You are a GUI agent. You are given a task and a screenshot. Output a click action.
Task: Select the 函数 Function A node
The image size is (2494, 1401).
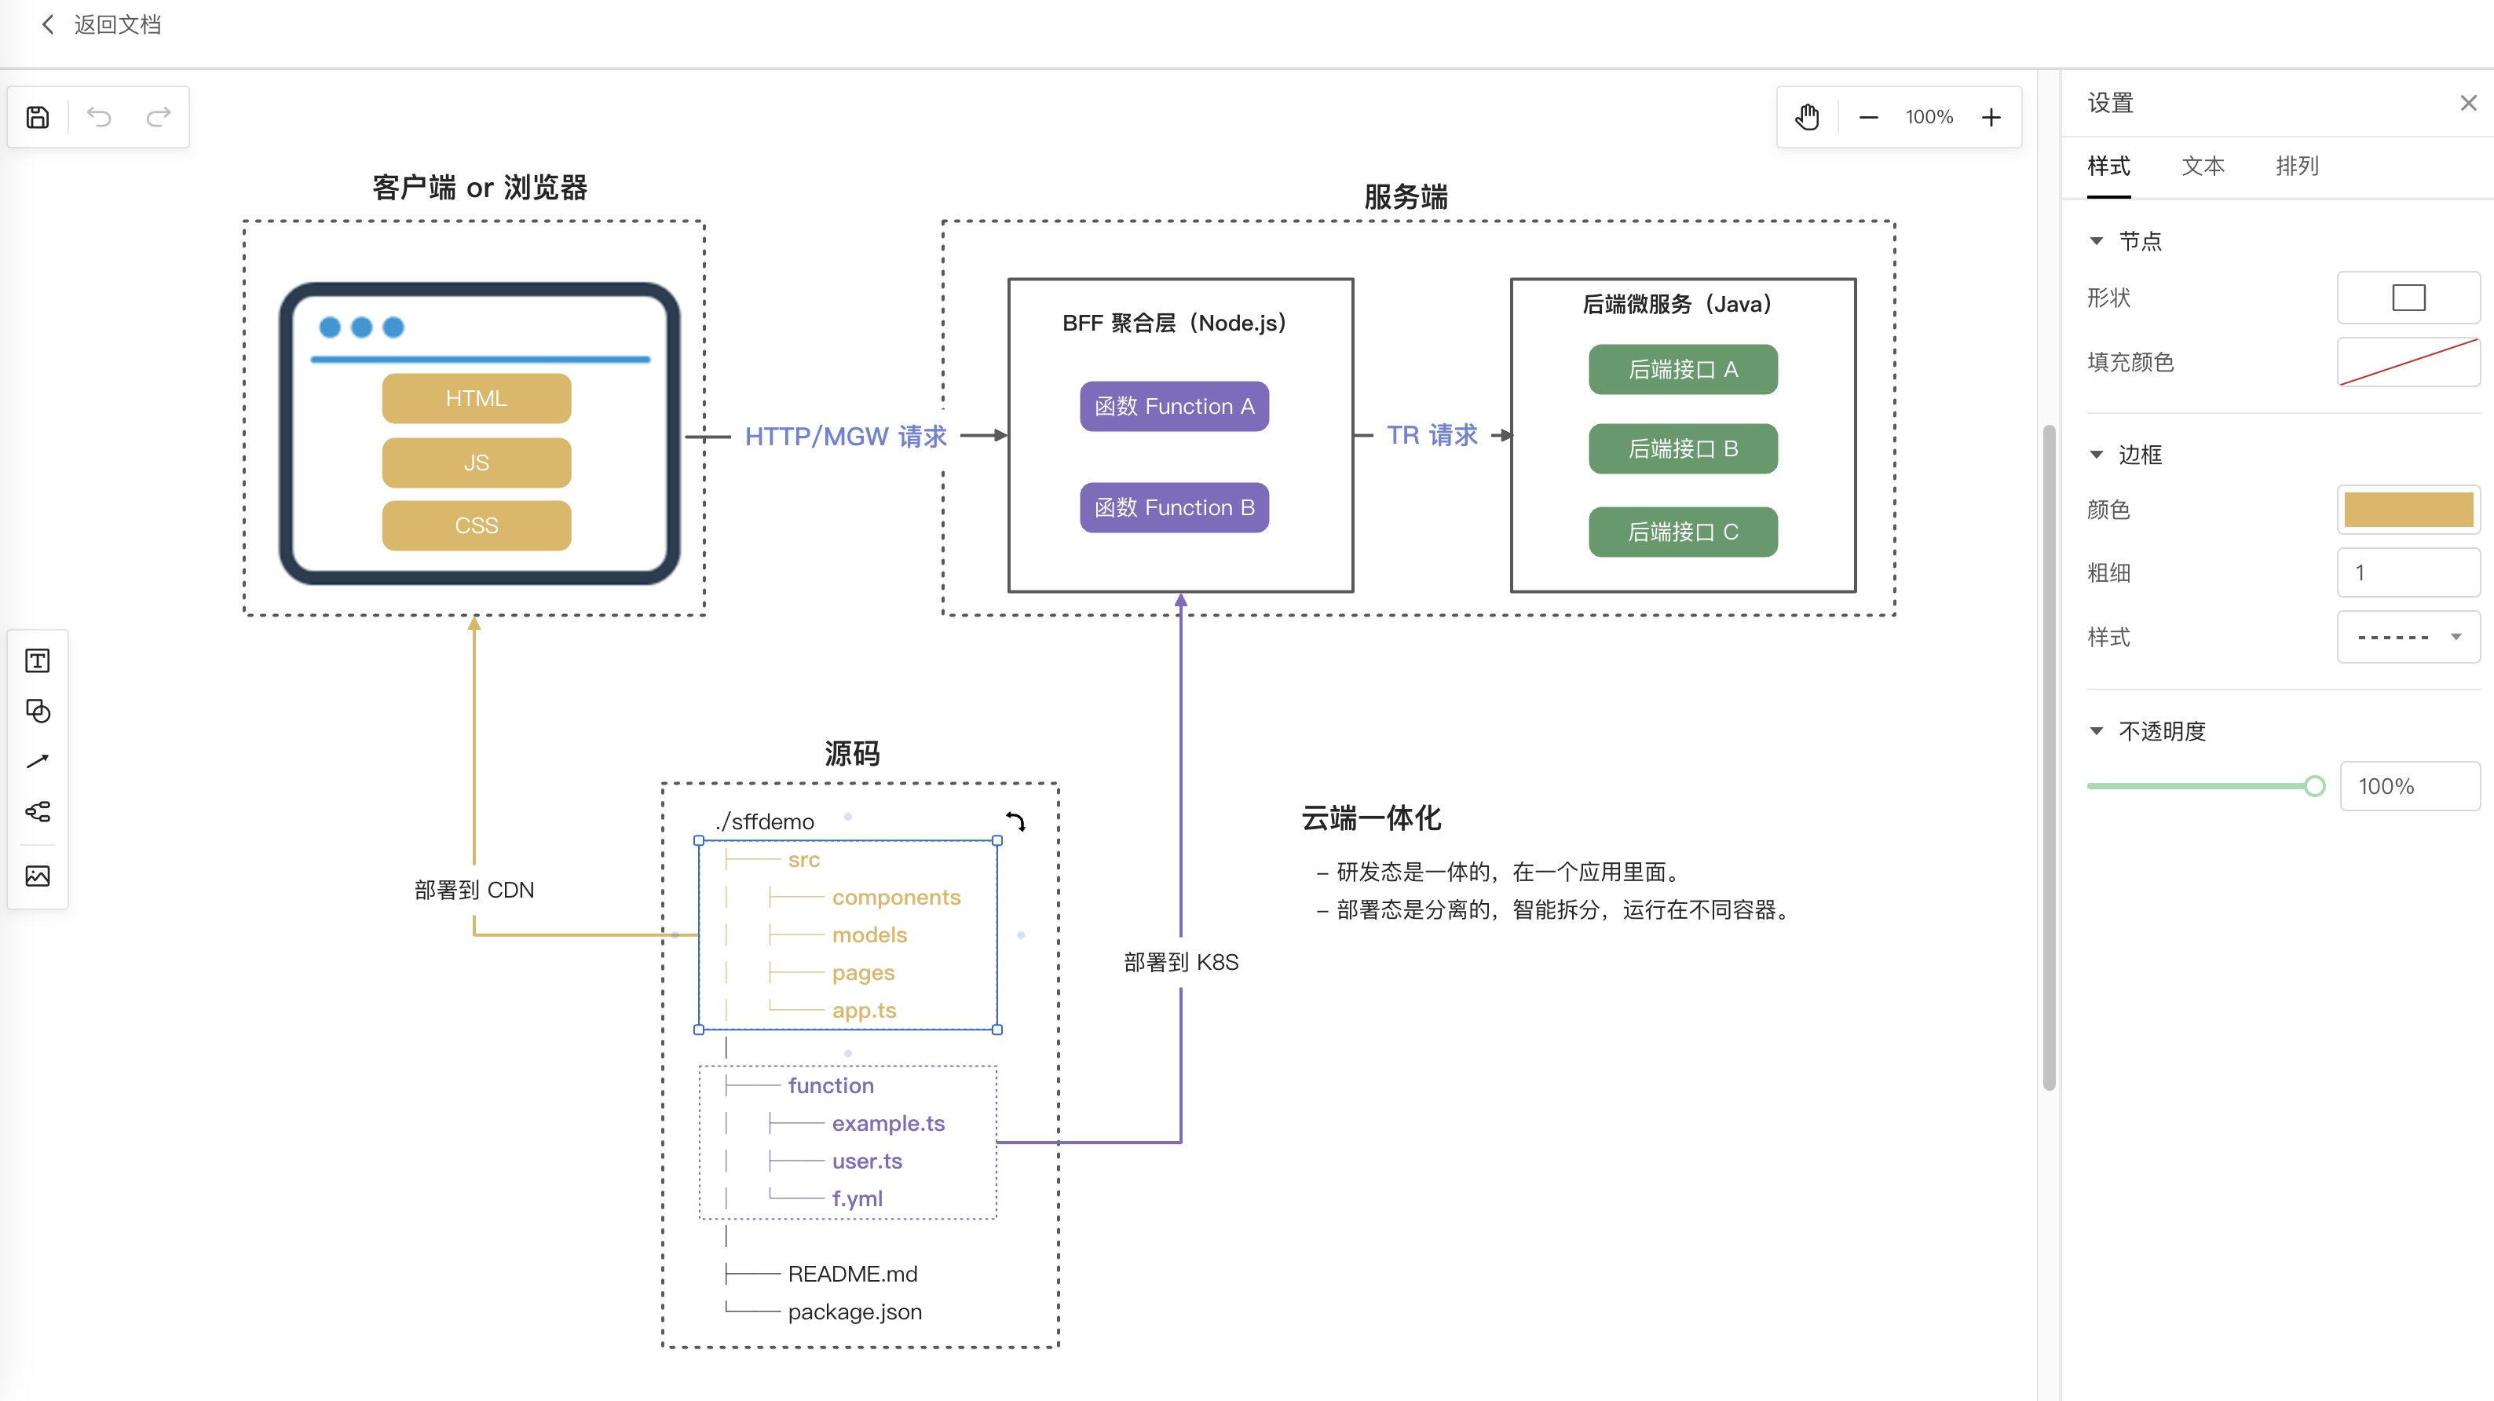(x=1173, y=406)
